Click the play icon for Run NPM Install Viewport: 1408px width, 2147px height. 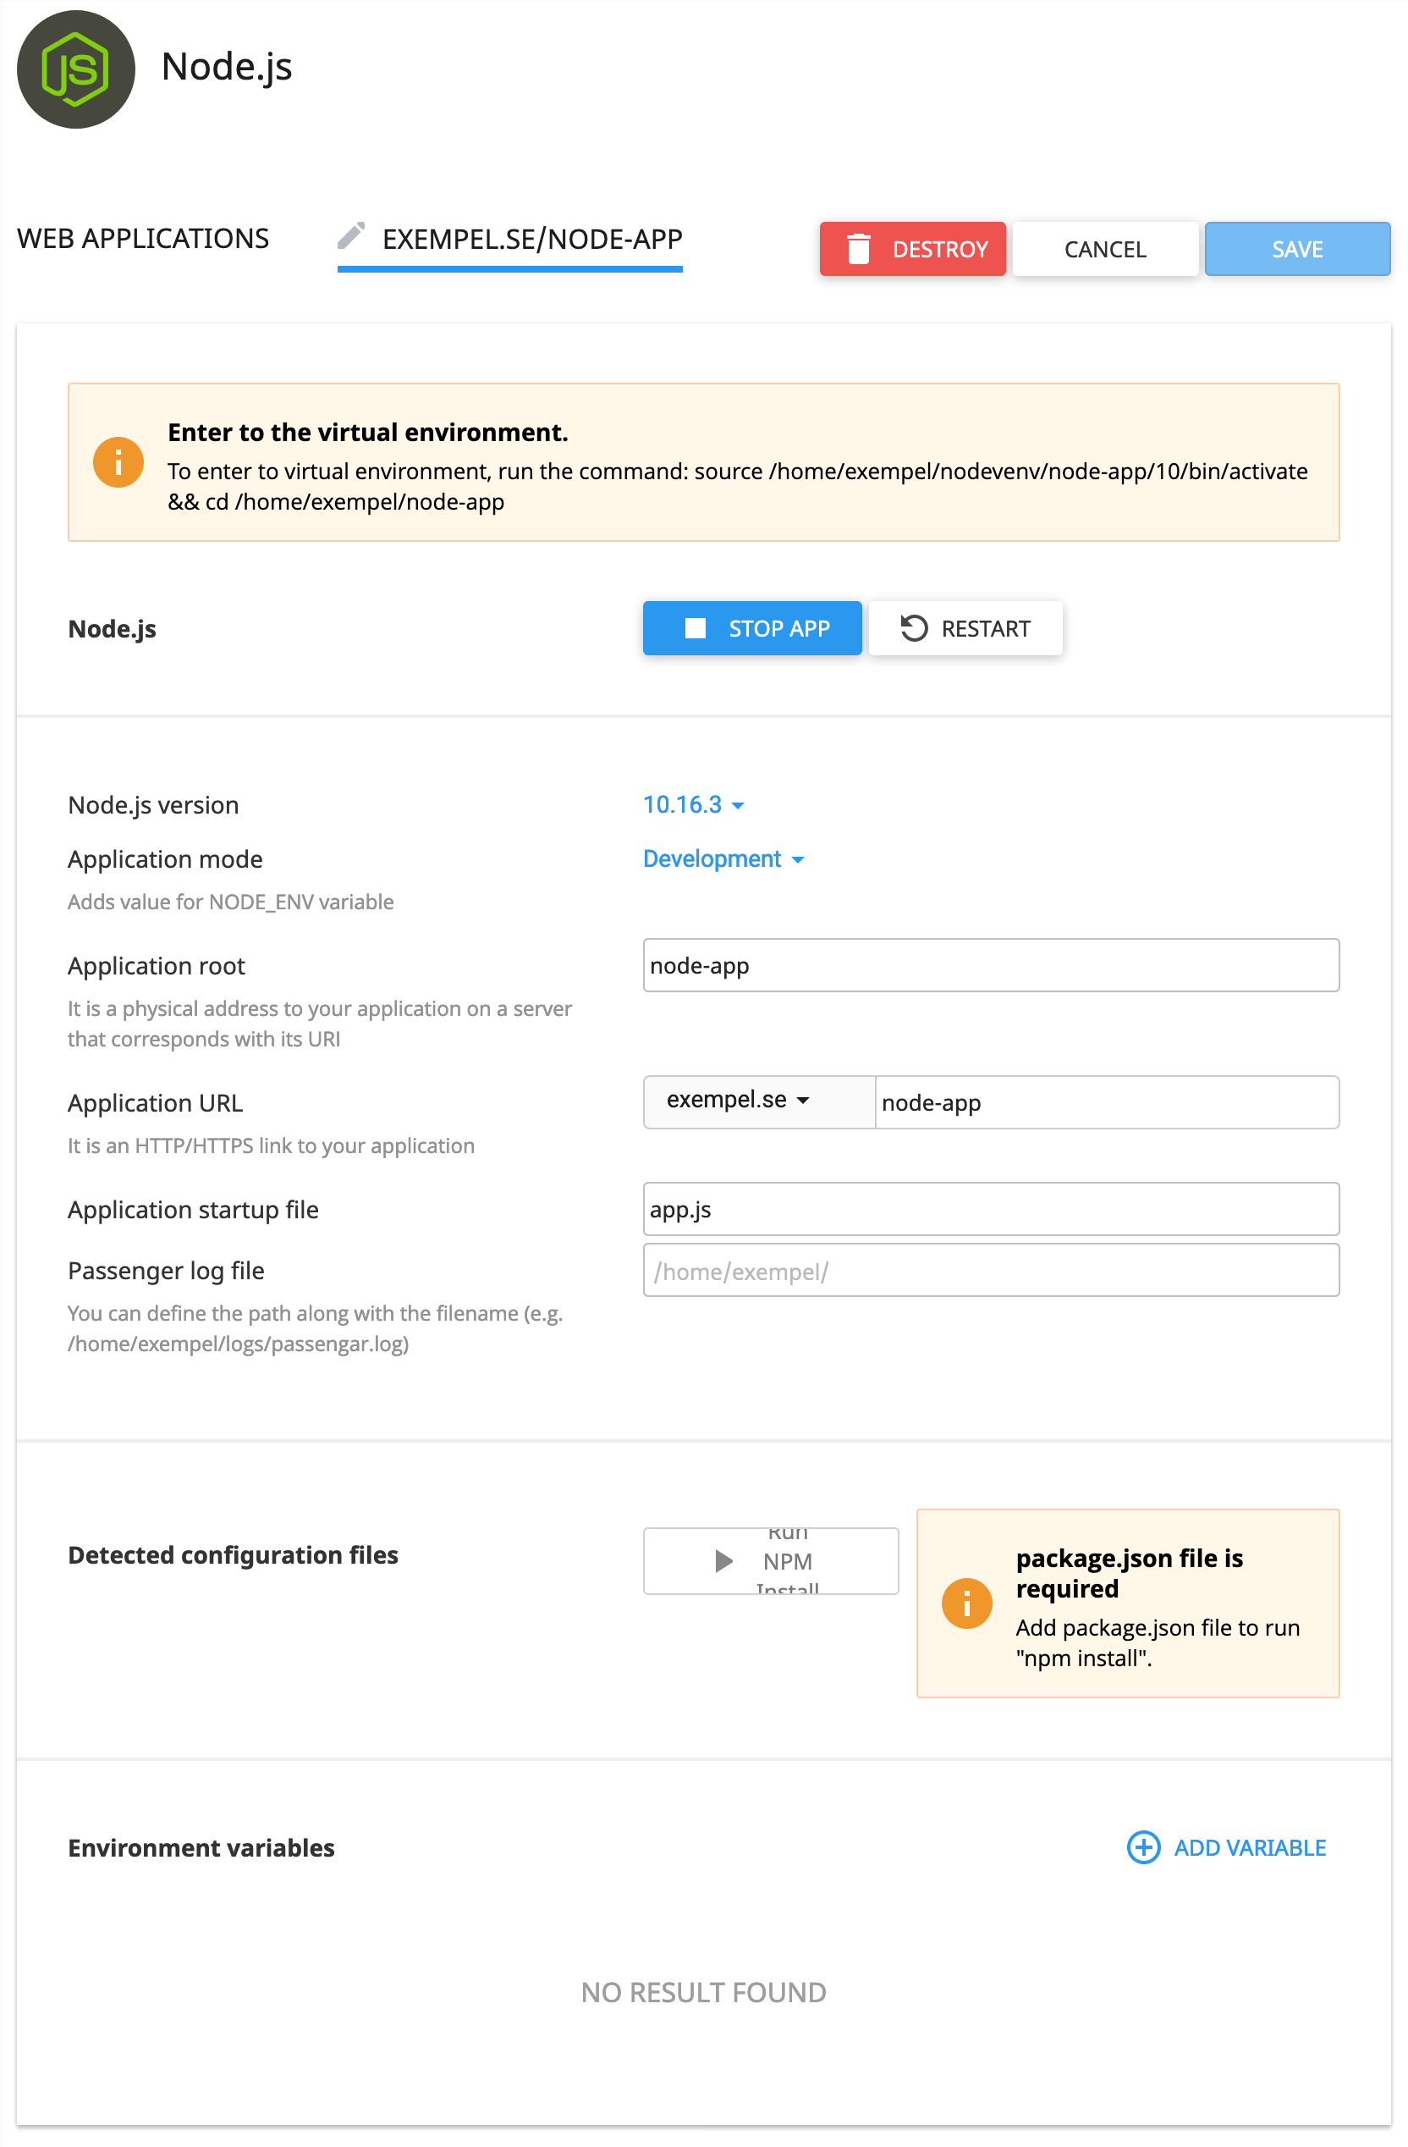click(723, 1560)
